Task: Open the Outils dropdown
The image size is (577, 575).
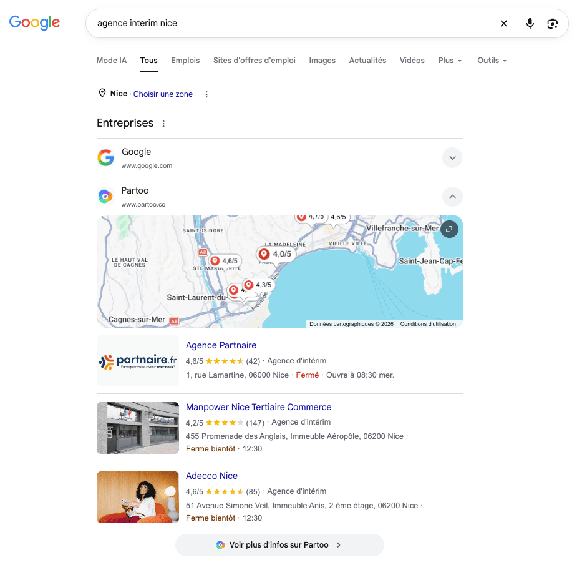Action: [x=492, y=61]
